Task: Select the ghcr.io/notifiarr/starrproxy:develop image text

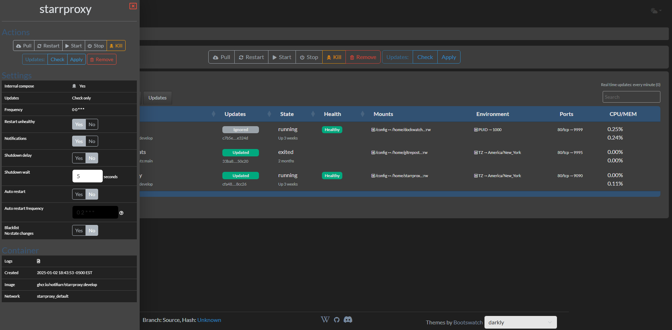Action: 67,285
